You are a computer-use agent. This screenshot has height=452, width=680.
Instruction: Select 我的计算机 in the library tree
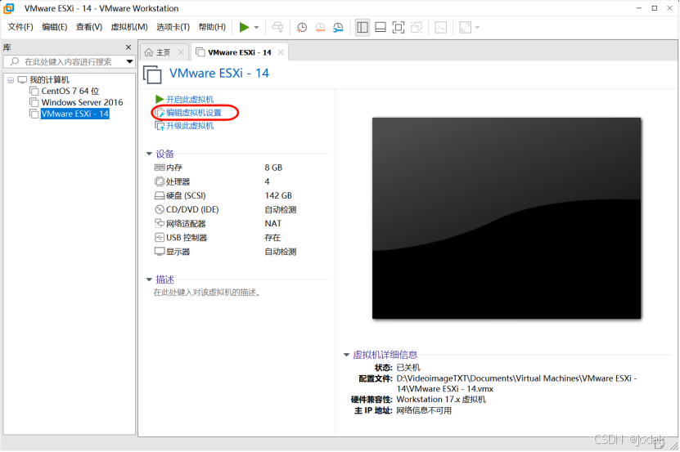click(49, 80)
